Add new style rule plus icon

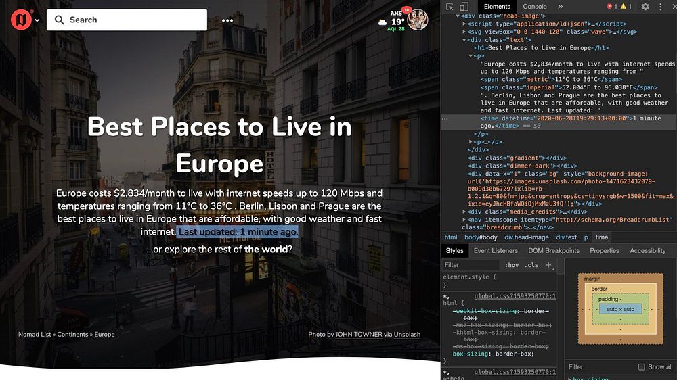(x=548, y=265)
